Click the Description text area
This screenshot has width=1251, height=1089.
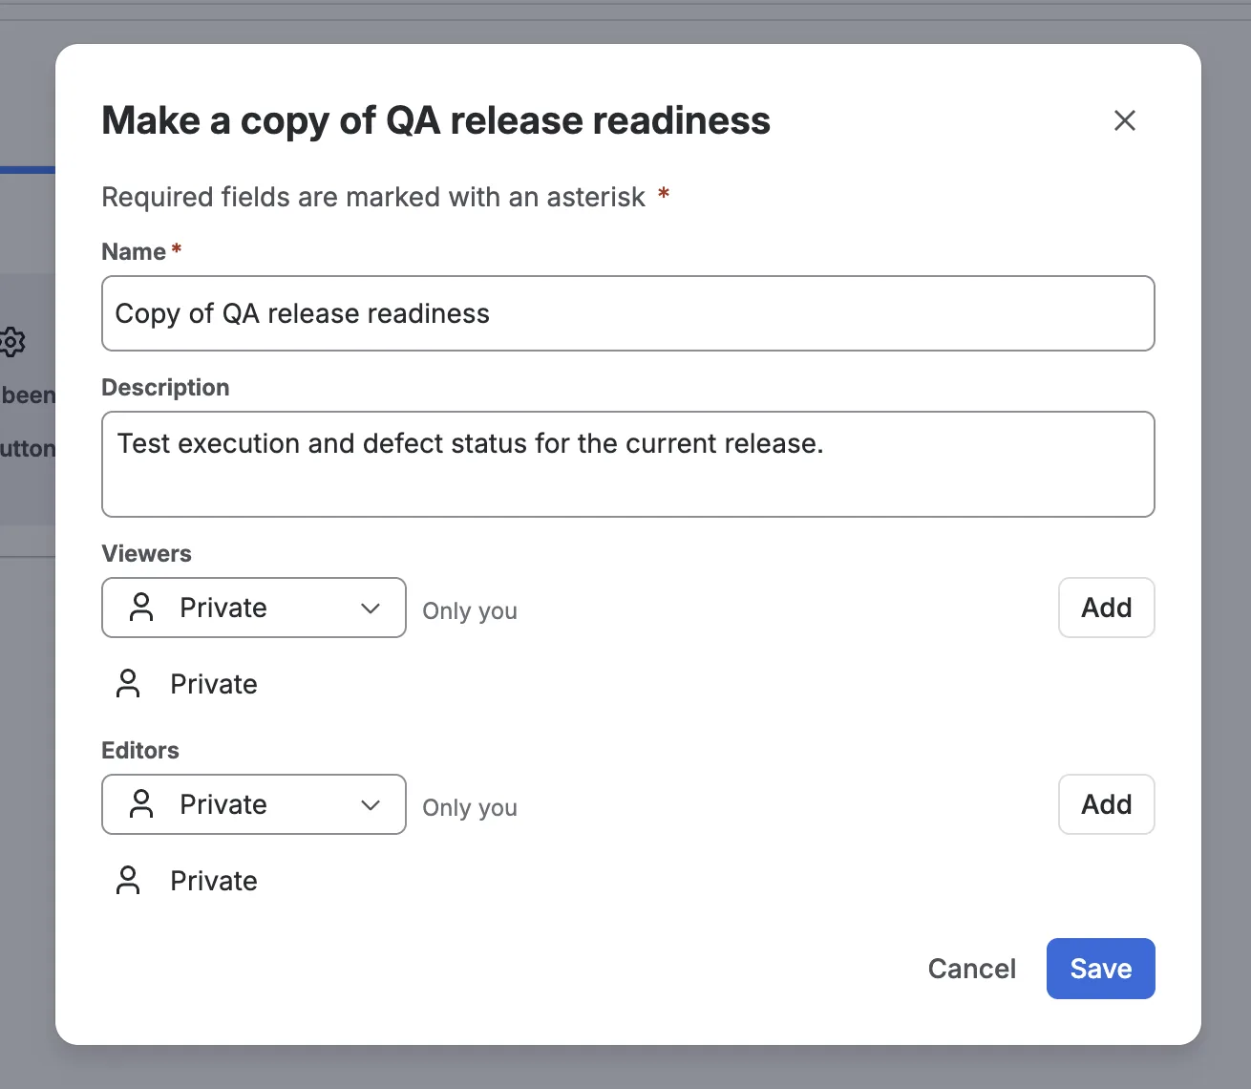point(628,464)
